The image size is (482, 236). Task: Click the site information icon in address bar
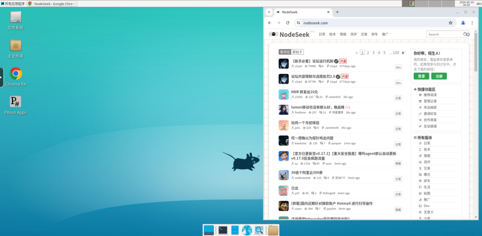pos(298,23)
